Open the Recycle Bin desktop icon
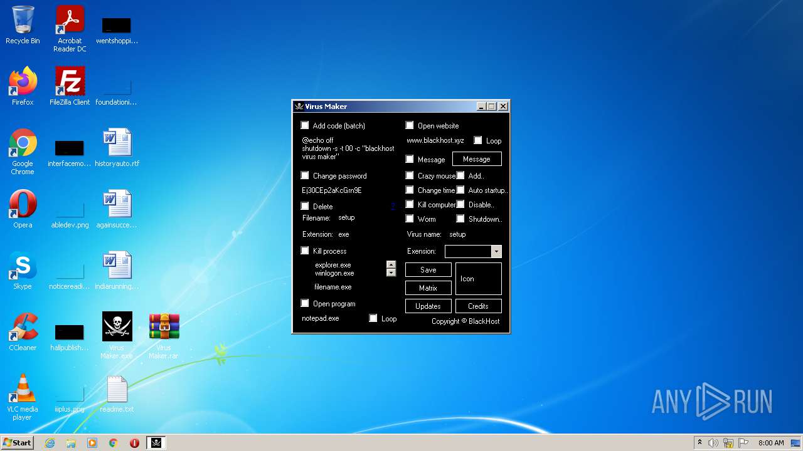803x451 pixels. coord(23,25)
